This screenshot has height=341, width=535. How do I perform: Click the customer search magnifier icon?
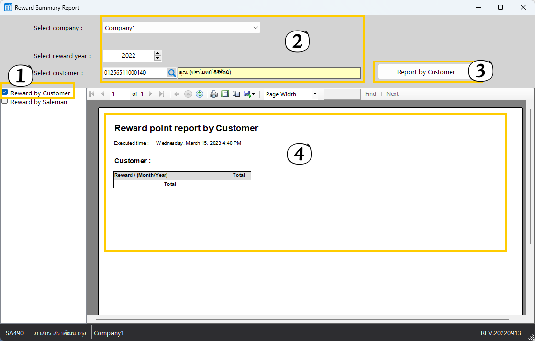pyautogui.click(x=172, y=73)
